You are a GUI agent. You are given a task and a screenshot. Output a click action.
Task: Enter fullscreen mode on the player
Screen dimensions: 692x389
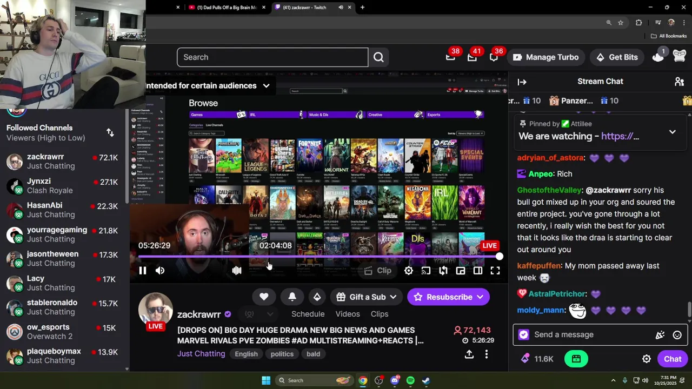point(495,271)
